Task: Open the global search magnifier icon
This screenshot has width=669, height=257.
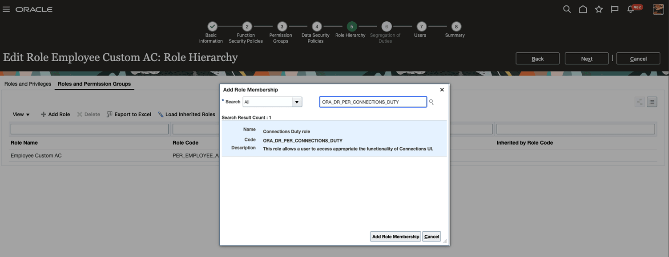Action: point(567,9)
